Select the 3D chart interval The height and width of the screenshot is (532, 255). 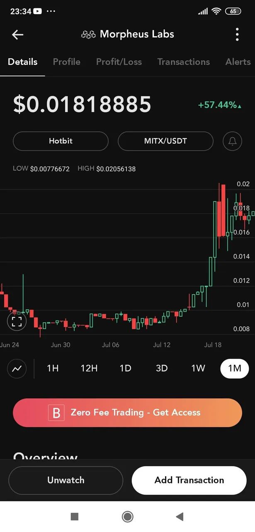[x=162, y=368]
